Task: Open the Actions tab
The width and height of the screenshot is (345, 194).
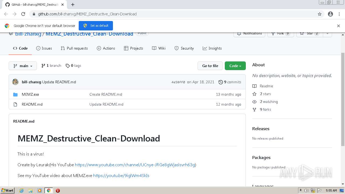Action: point(106,48)
